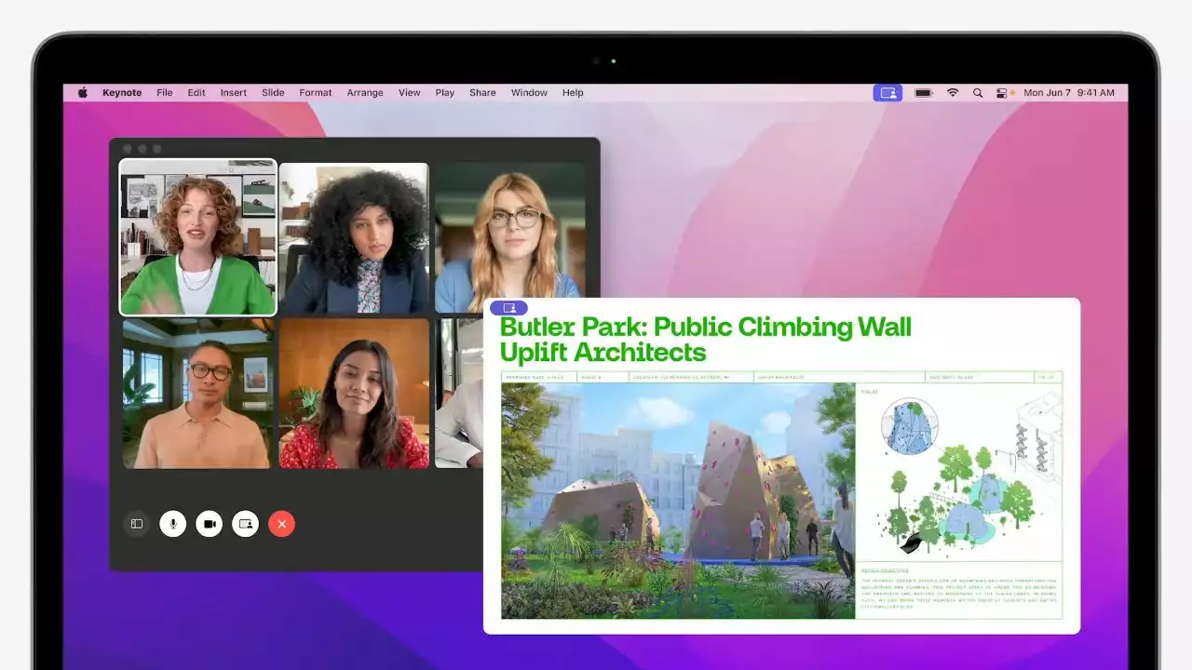Viewport: 1192px width, 670px height.
Task: Select the woman in green cardigan video tile
Action: pyautogui.click(x=198, y=237)
